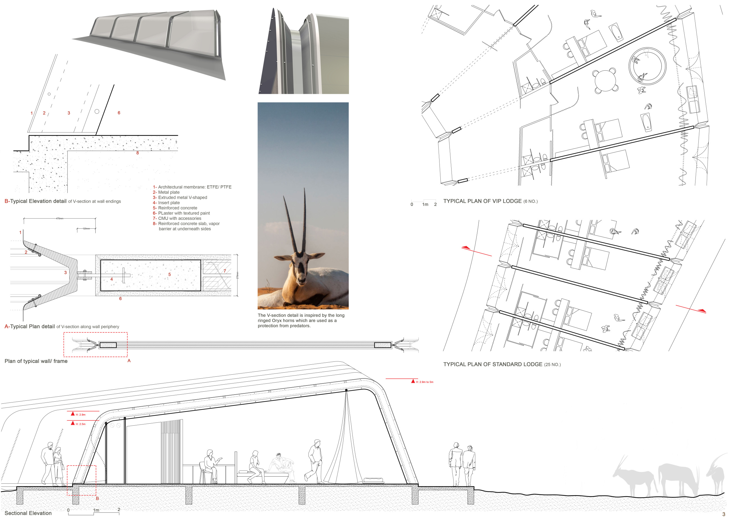Click the V-section metal profile render
The image size is (733, 518).
(303, 51)
